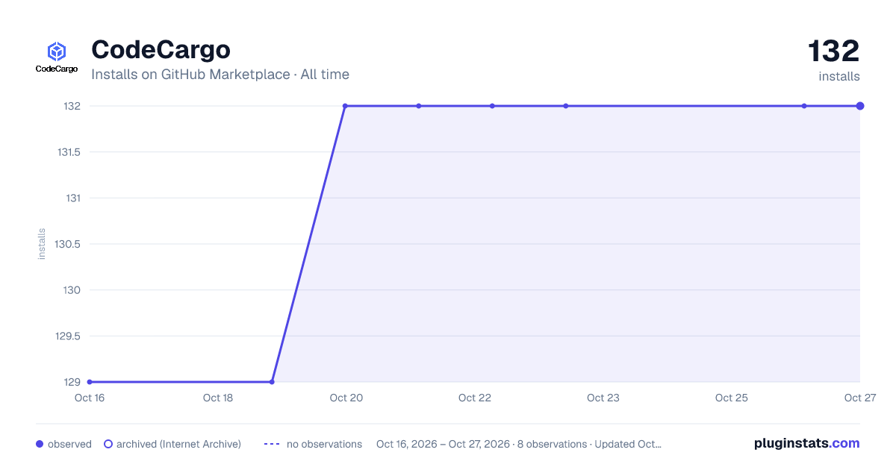Screen dimensions: 896x470
Task: Click the observed legend filled dot
Action: [40, 444]
